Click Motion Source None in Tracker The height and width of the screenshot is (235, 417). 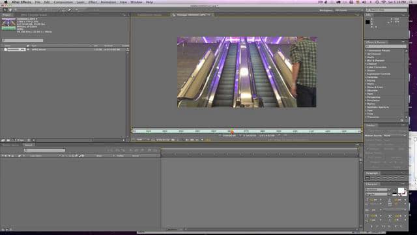coord(385,136)
